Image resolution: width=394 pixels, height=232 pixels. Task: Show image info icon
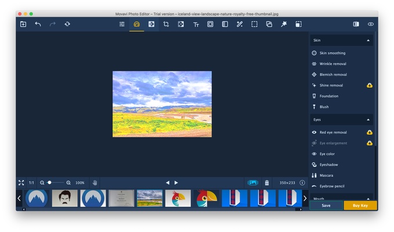coord(302,183)
